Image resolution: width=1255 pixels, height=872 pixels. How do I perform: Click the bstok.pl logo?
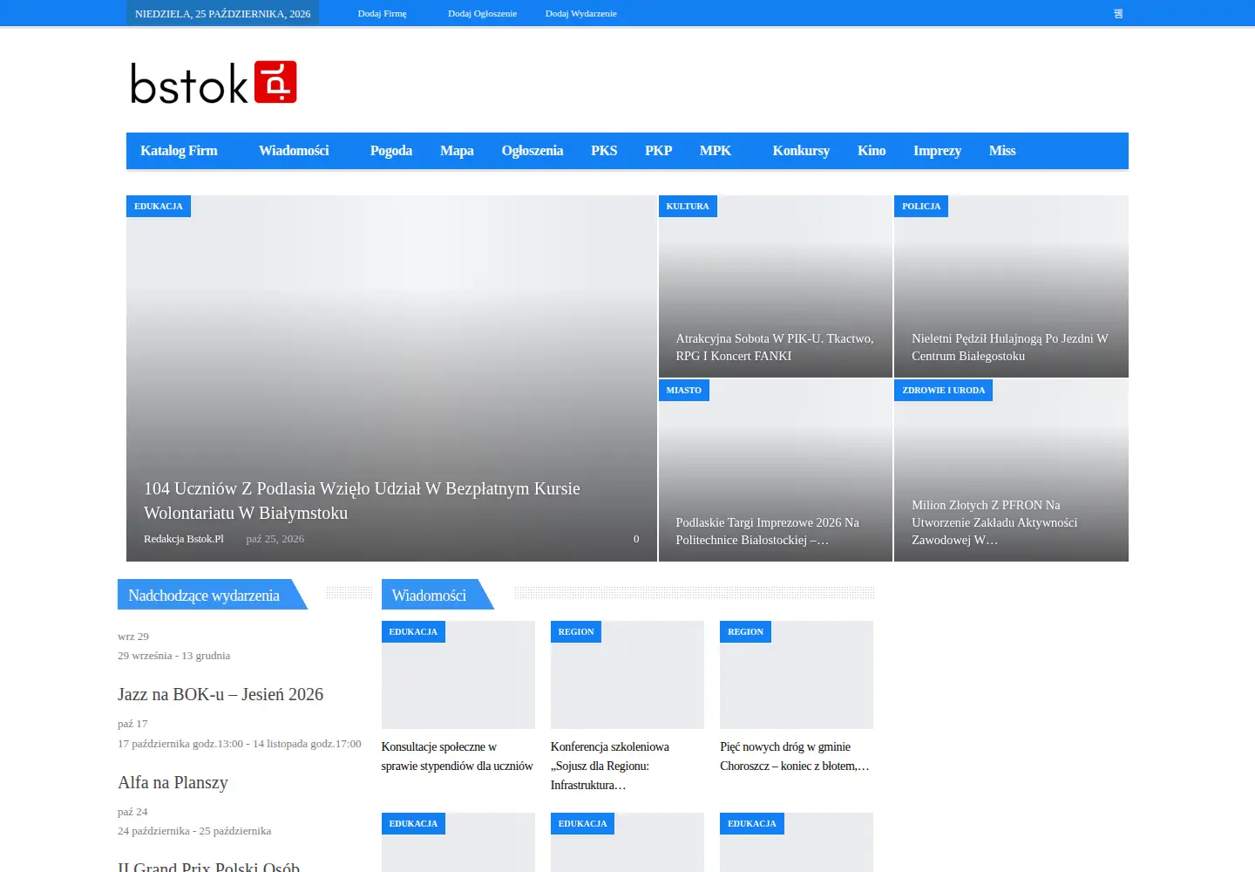coord(214,82)
